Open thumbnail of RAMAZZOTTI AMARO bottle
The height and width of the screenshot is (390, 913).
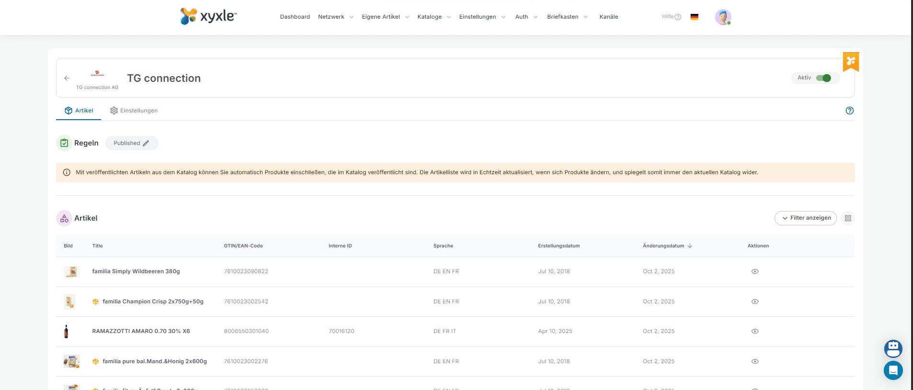pos(66,331)
